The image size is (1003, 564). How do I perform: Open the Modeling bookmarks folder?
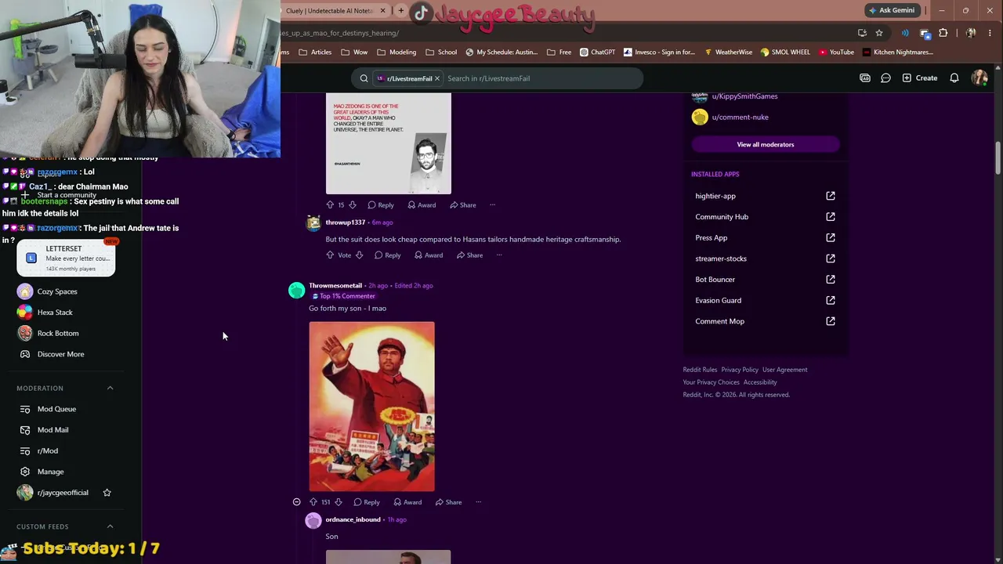pos(396,52)
